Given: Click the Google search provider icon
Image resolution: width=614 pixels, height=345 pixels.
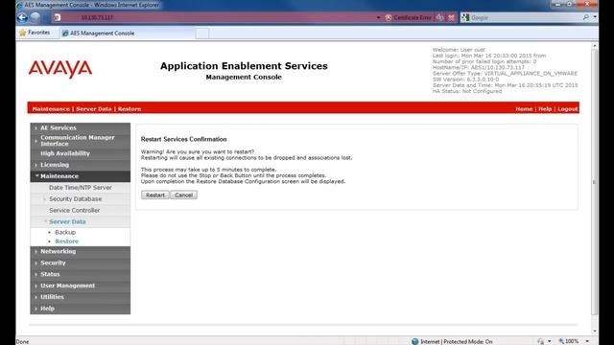Looking at the screenshot, I should [x=465, y=17].
